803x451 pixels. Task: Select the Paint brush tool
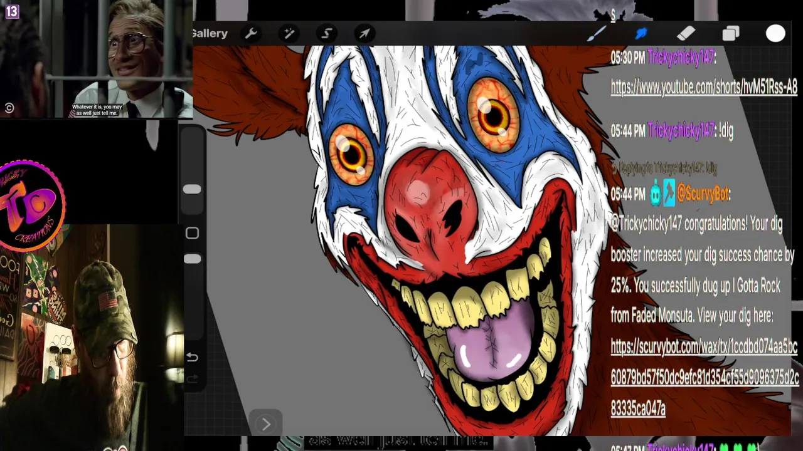pyautogui.click(x=596, y=33)
